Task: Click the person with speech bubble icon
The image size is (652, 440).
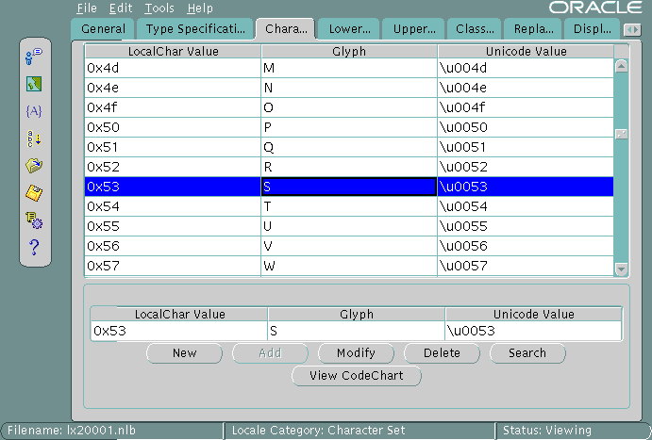Action: tap(35, 57)
